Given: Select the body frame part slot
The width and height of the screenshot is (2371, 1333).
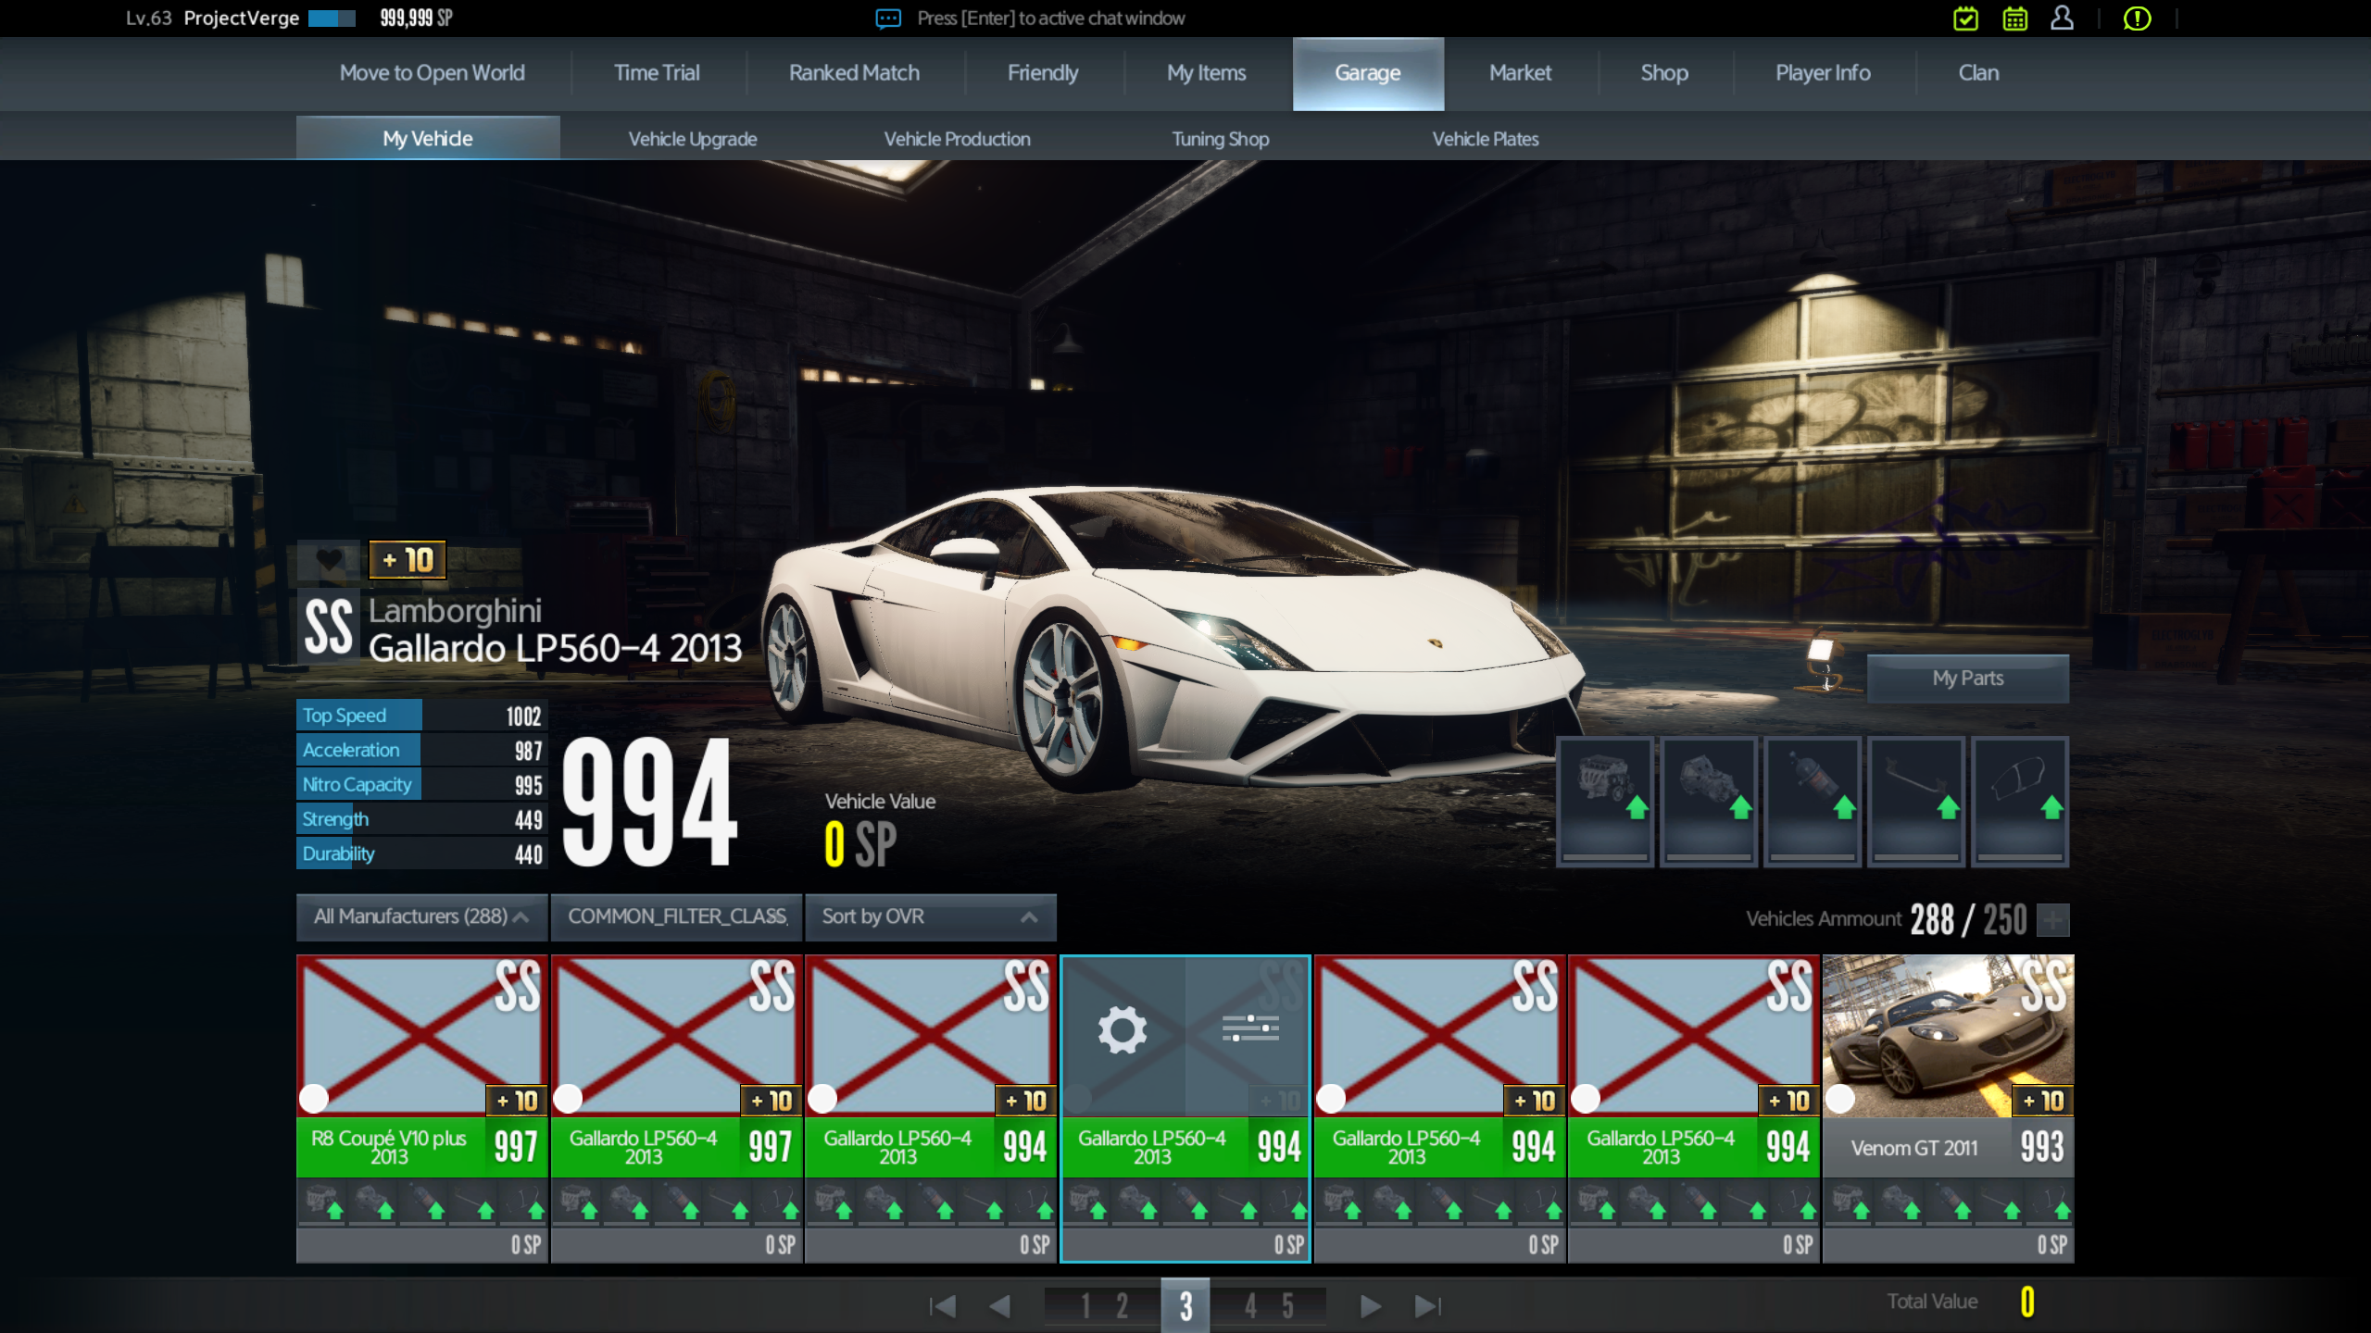Looking at the screenshot, I should click(2021, 801).
